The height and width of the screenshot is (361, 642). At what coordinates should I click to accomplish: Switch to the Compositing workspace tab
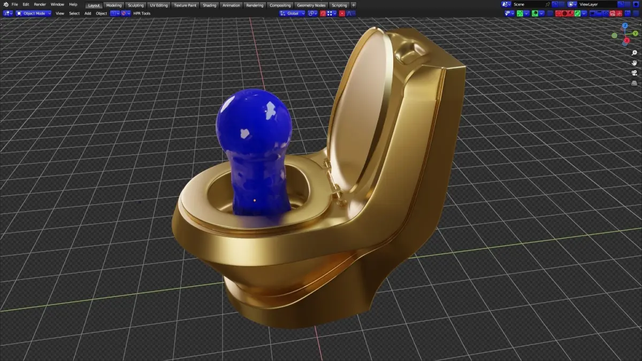point(280,5)
